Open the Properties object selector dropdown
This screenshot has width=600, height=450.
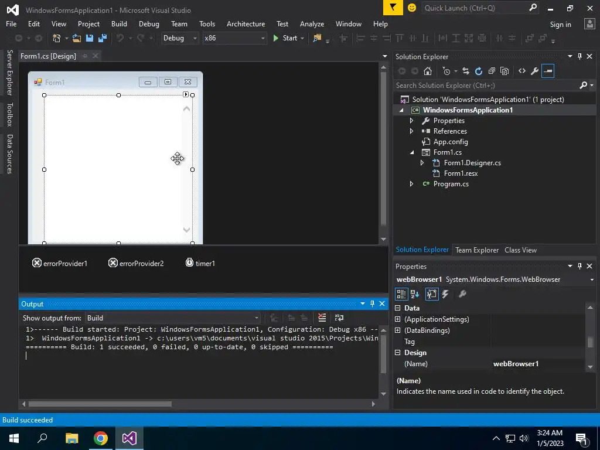coord(592,279)
